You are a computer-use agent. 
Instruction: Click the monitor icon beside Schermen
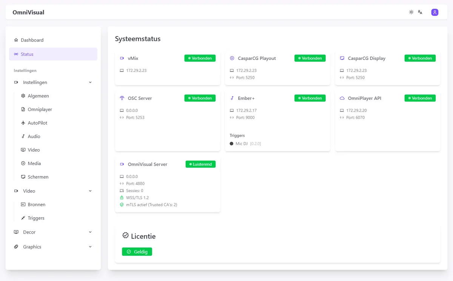23,177
